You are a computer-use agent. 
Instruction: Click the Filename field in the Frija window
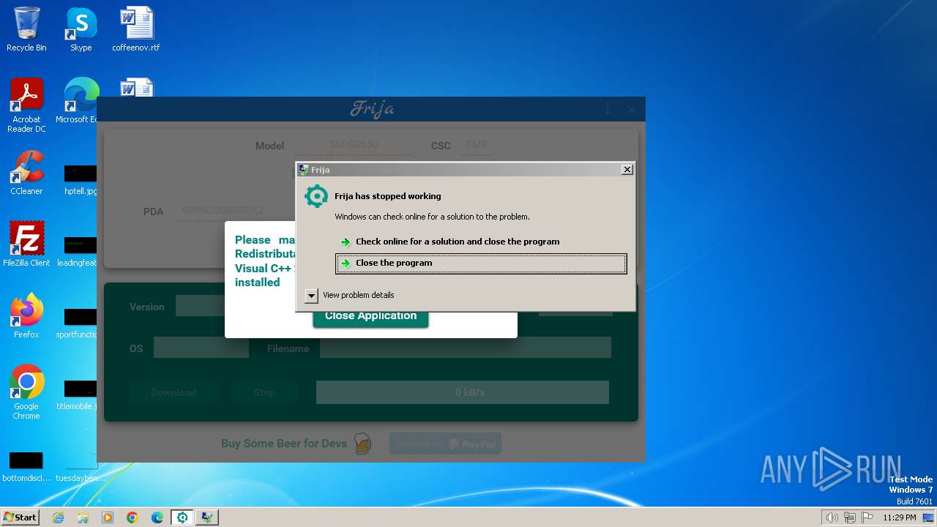pos(466,348)
